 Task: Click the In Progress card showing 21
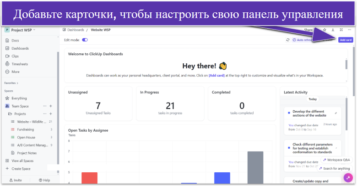170,103
